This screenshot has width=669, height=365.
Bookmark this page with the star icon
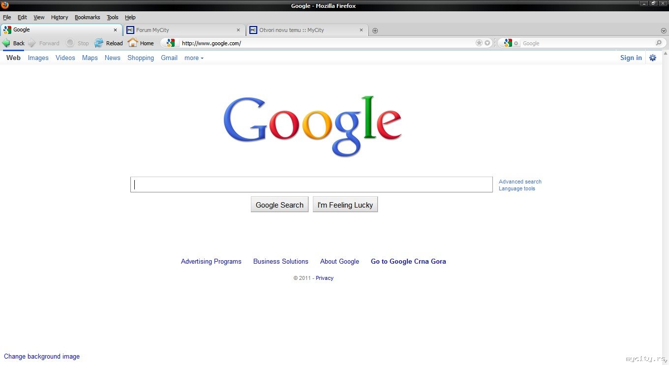click(479, 43)
